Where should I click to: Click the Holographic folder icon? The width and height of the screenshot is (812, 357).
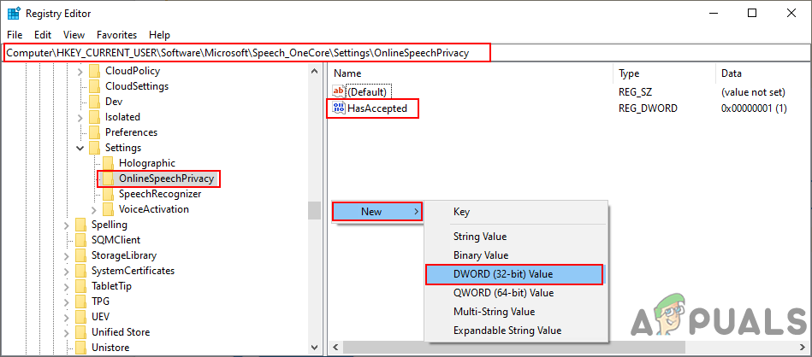[x=108, y=163]
